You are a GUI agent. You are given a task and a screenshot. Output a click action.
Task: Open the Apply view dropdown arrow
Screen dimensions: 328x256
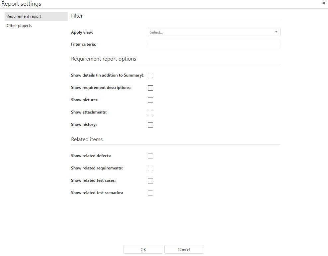tap(276, 32)
